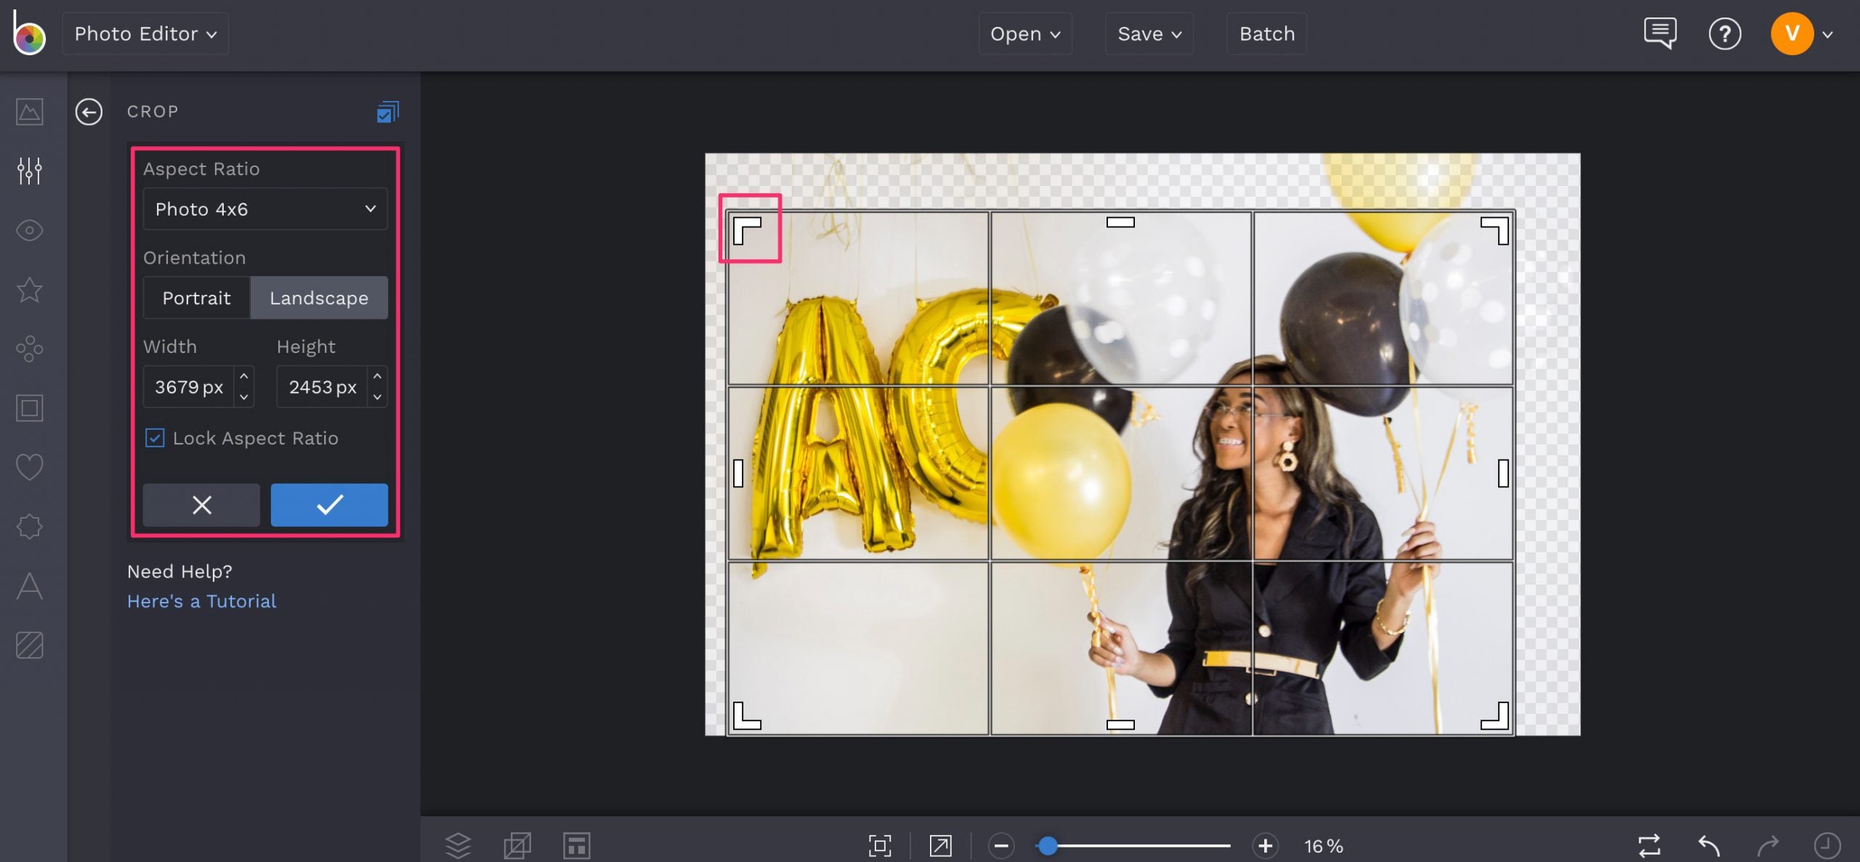The height and width of the screenshot is (862, 1860).
Task: Click the Batch menu item
Action: pyautogui.click(x=1267, y=32)
